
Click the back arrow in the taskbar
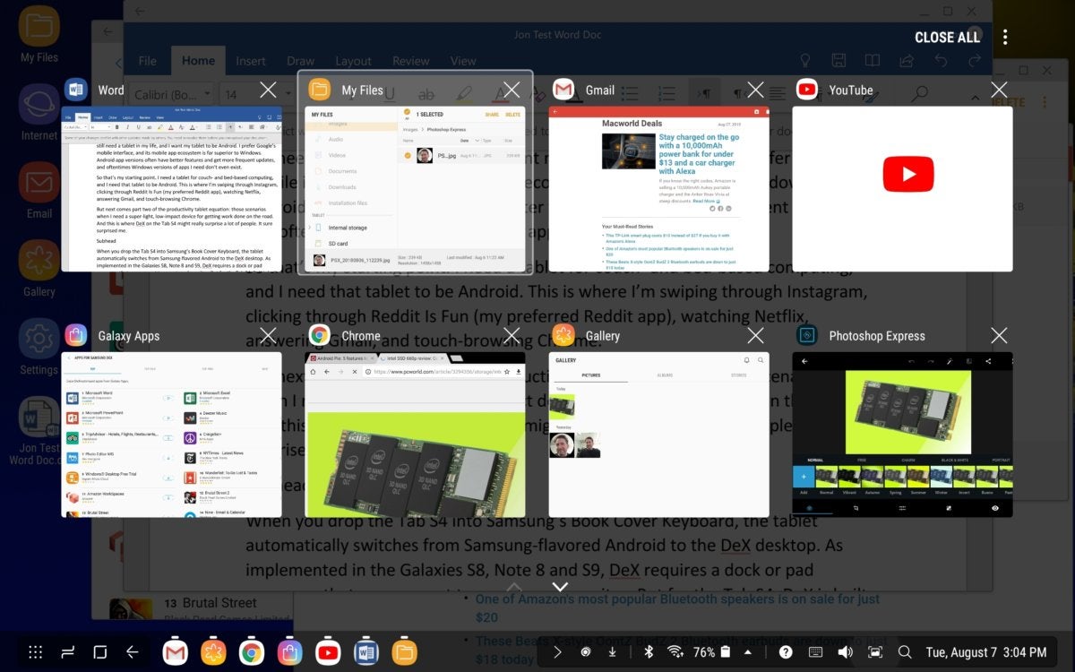coord(132,652)
